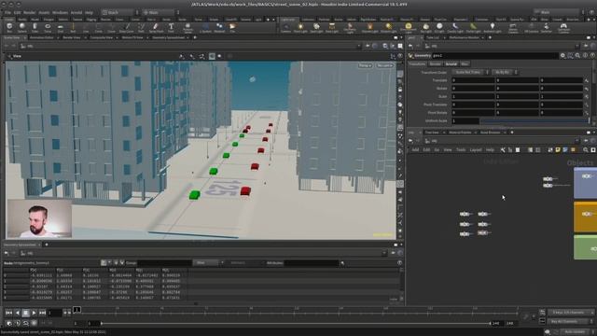Open the parameter pane info icon
The width and height of the screenshot is (597, 336).
[x=585, y=56]
